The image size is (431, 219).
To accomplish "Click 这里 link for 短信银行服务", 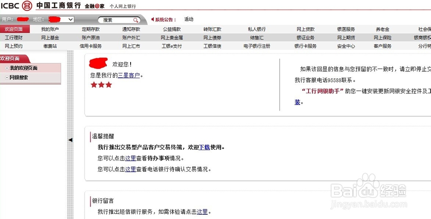I will pos(202,212).
